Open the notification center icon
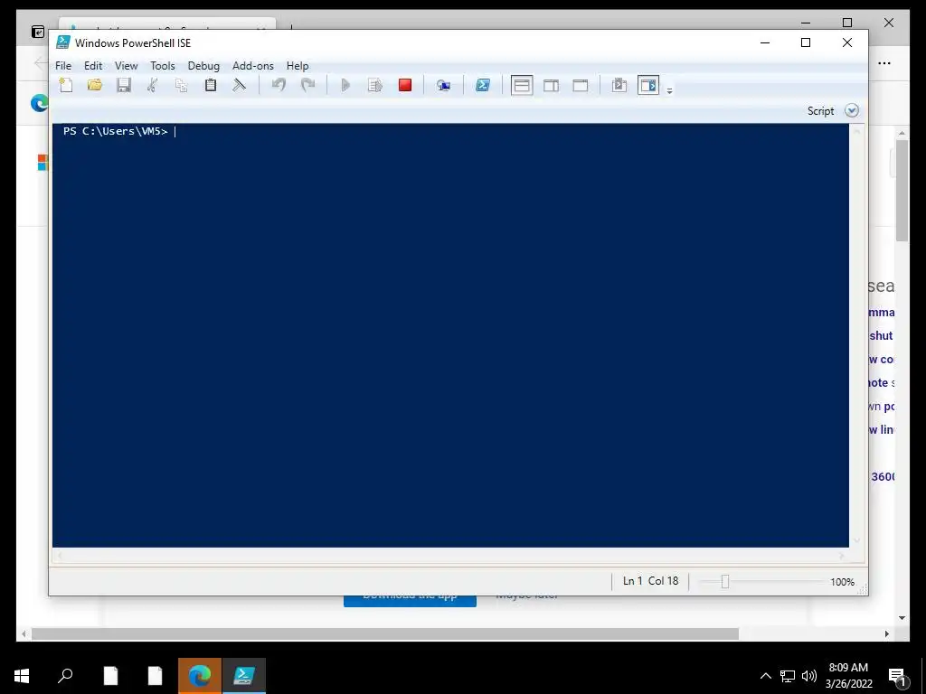Screen dimensions: 926x694 click(x=897, y=676)
